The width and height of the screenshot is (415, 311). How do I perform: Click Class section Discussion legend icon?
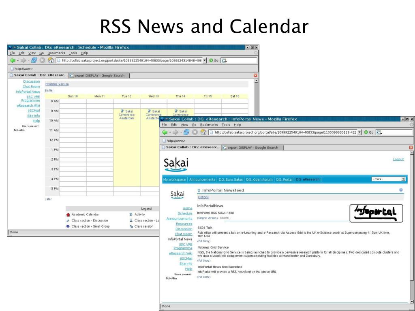[68, 221]
